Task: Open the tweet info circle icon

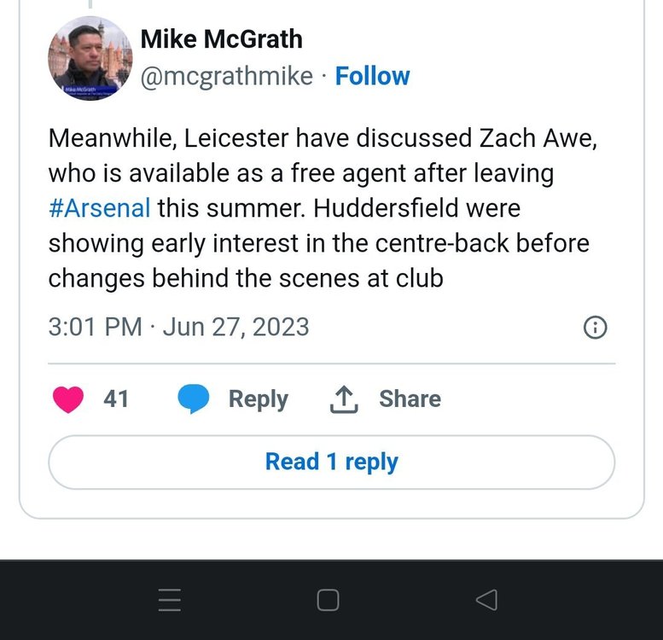Action: click(x=596, y=327)
